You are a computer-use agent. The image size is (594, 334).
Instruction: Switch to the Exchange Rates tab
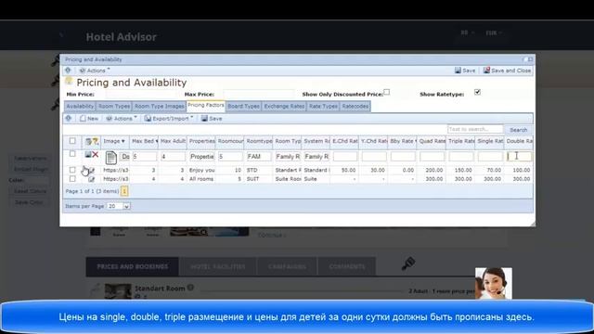(284, 107)
